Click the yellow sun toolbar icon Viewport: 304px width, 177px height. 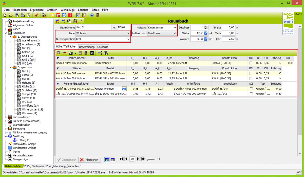(x=52, y=15)
